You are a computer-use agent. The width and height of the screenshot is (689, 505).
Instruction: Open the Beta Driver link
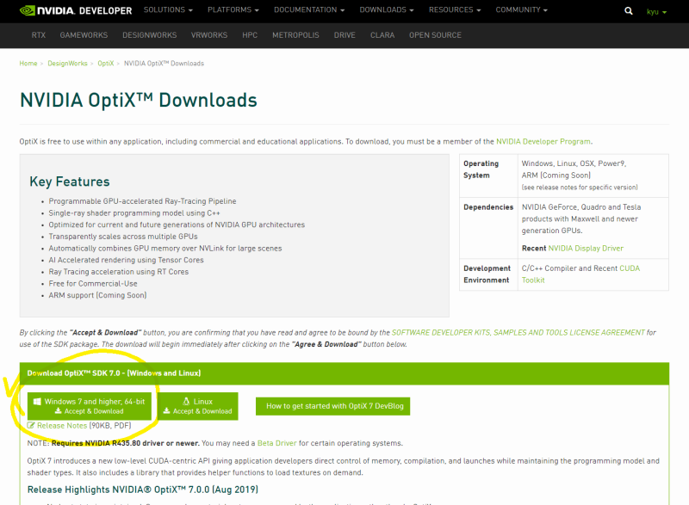click(276, 443)
